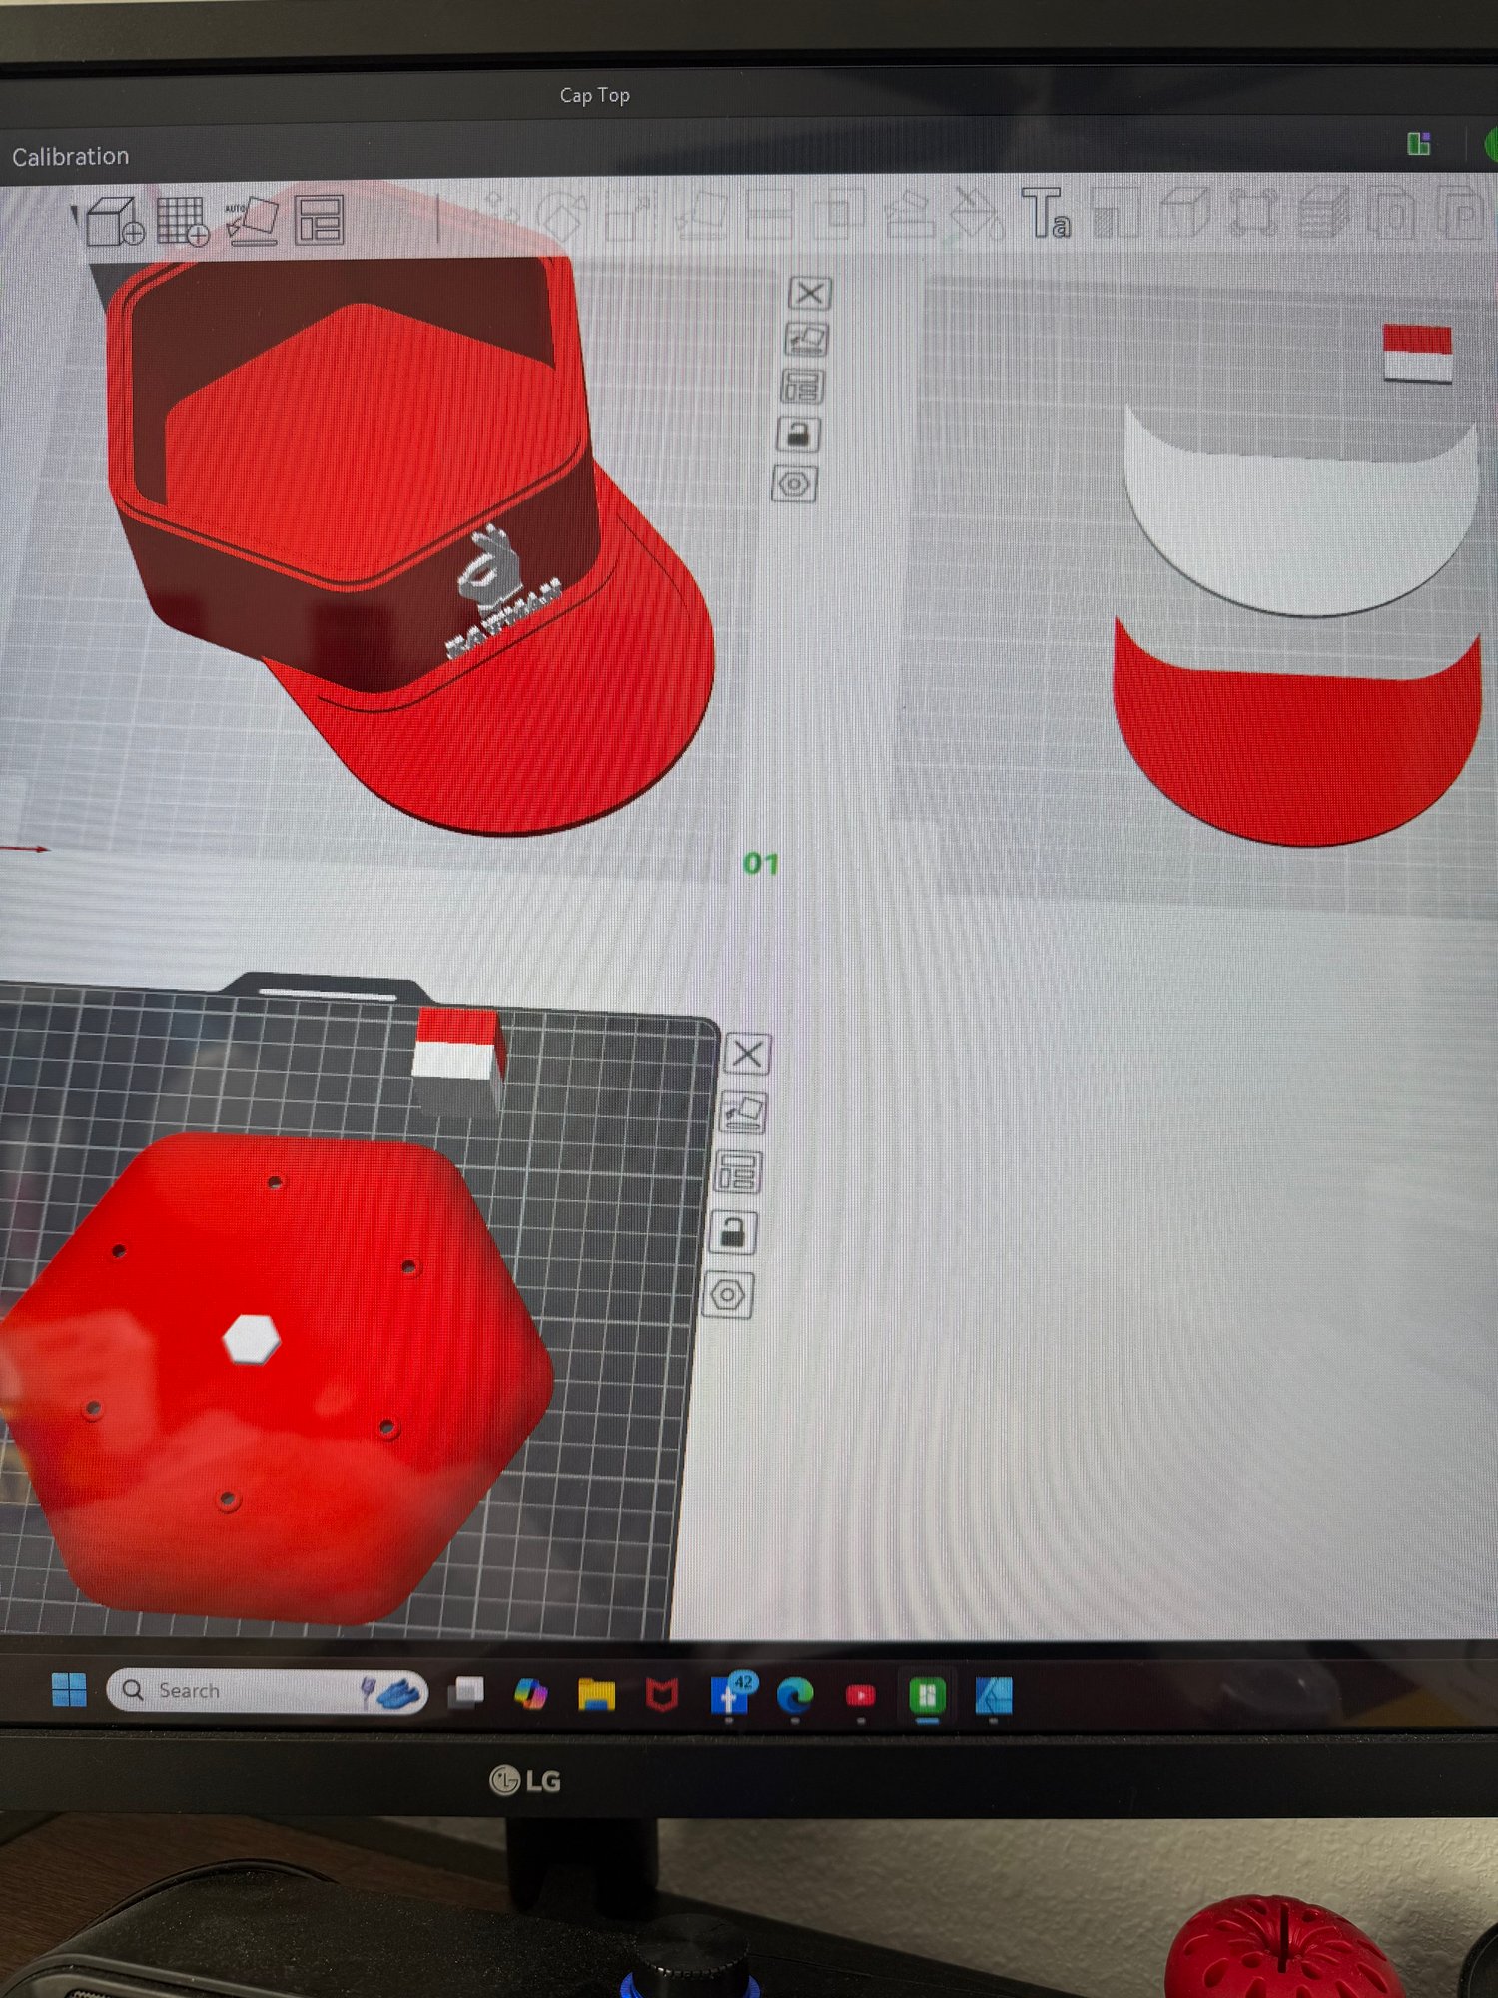The width and height of the screenshot is (1498, 1998).
Task: Open Microsoft Edge from the taskbar
Action: pyautogui.click(x=795, y=1696)
